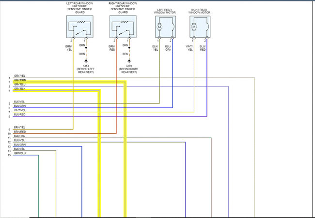Click the WHT/YEL wire label at pin 7
This screenshot has width=315, height=218.
click(20, 110)
